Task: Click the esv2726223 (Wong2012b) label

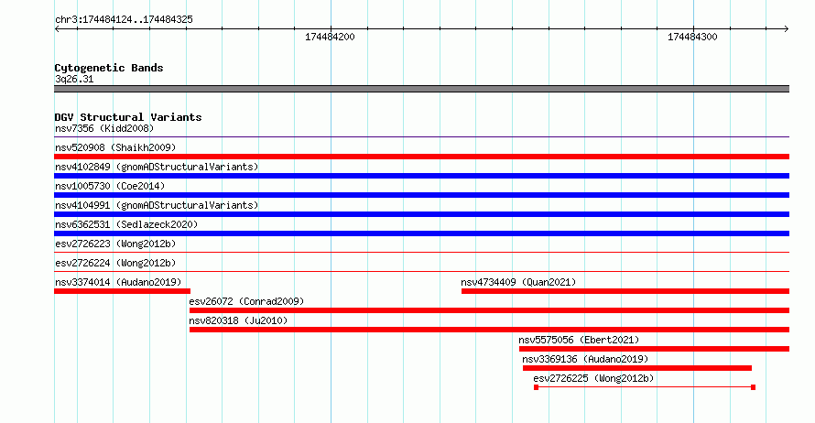Action: pyautogui.click(x=115, y=244)
